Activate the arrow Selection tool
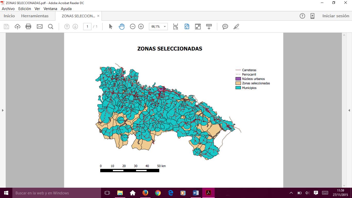 [x=111, y=27]
